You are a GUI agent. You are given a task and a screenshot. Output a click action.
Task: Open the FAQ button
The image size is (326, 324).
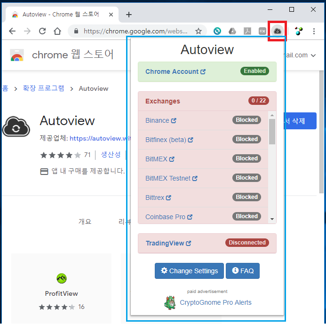pos(243,271)
